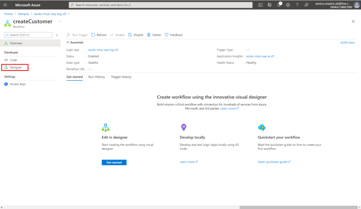Click Microsoft Azure brand title
The image size is (361, 209).
coord(28,5)
